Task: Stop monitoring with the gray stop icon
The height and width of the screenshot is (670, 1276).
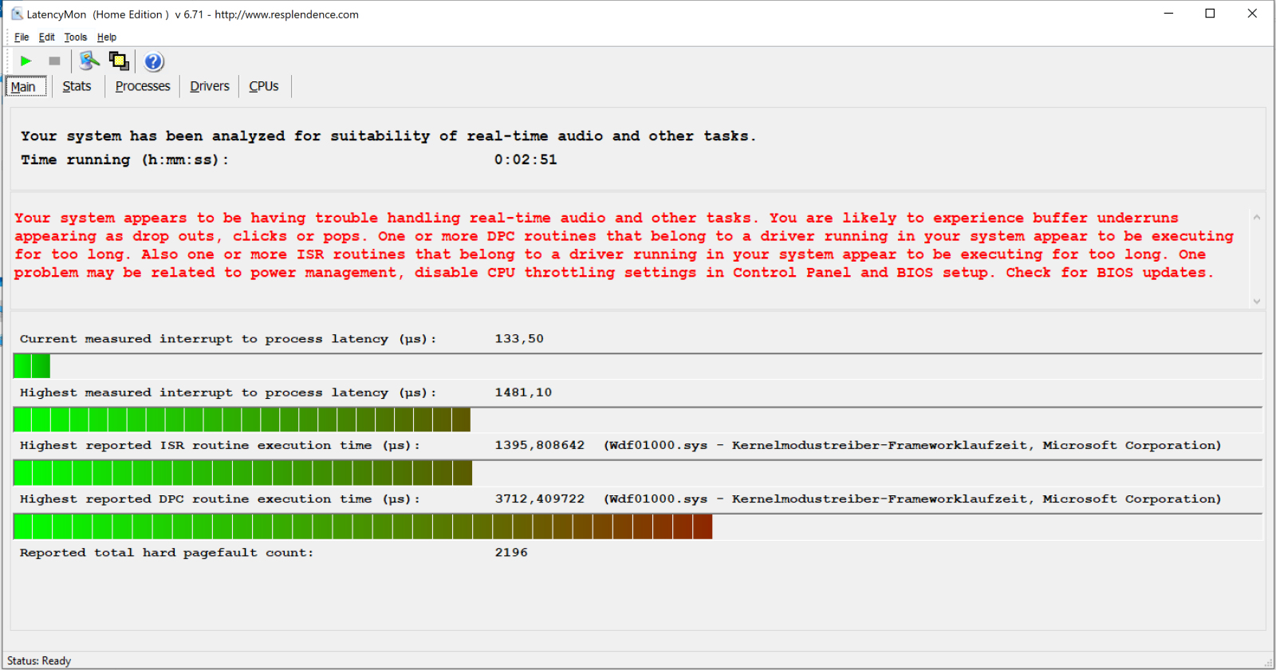Action: [54, 61]
